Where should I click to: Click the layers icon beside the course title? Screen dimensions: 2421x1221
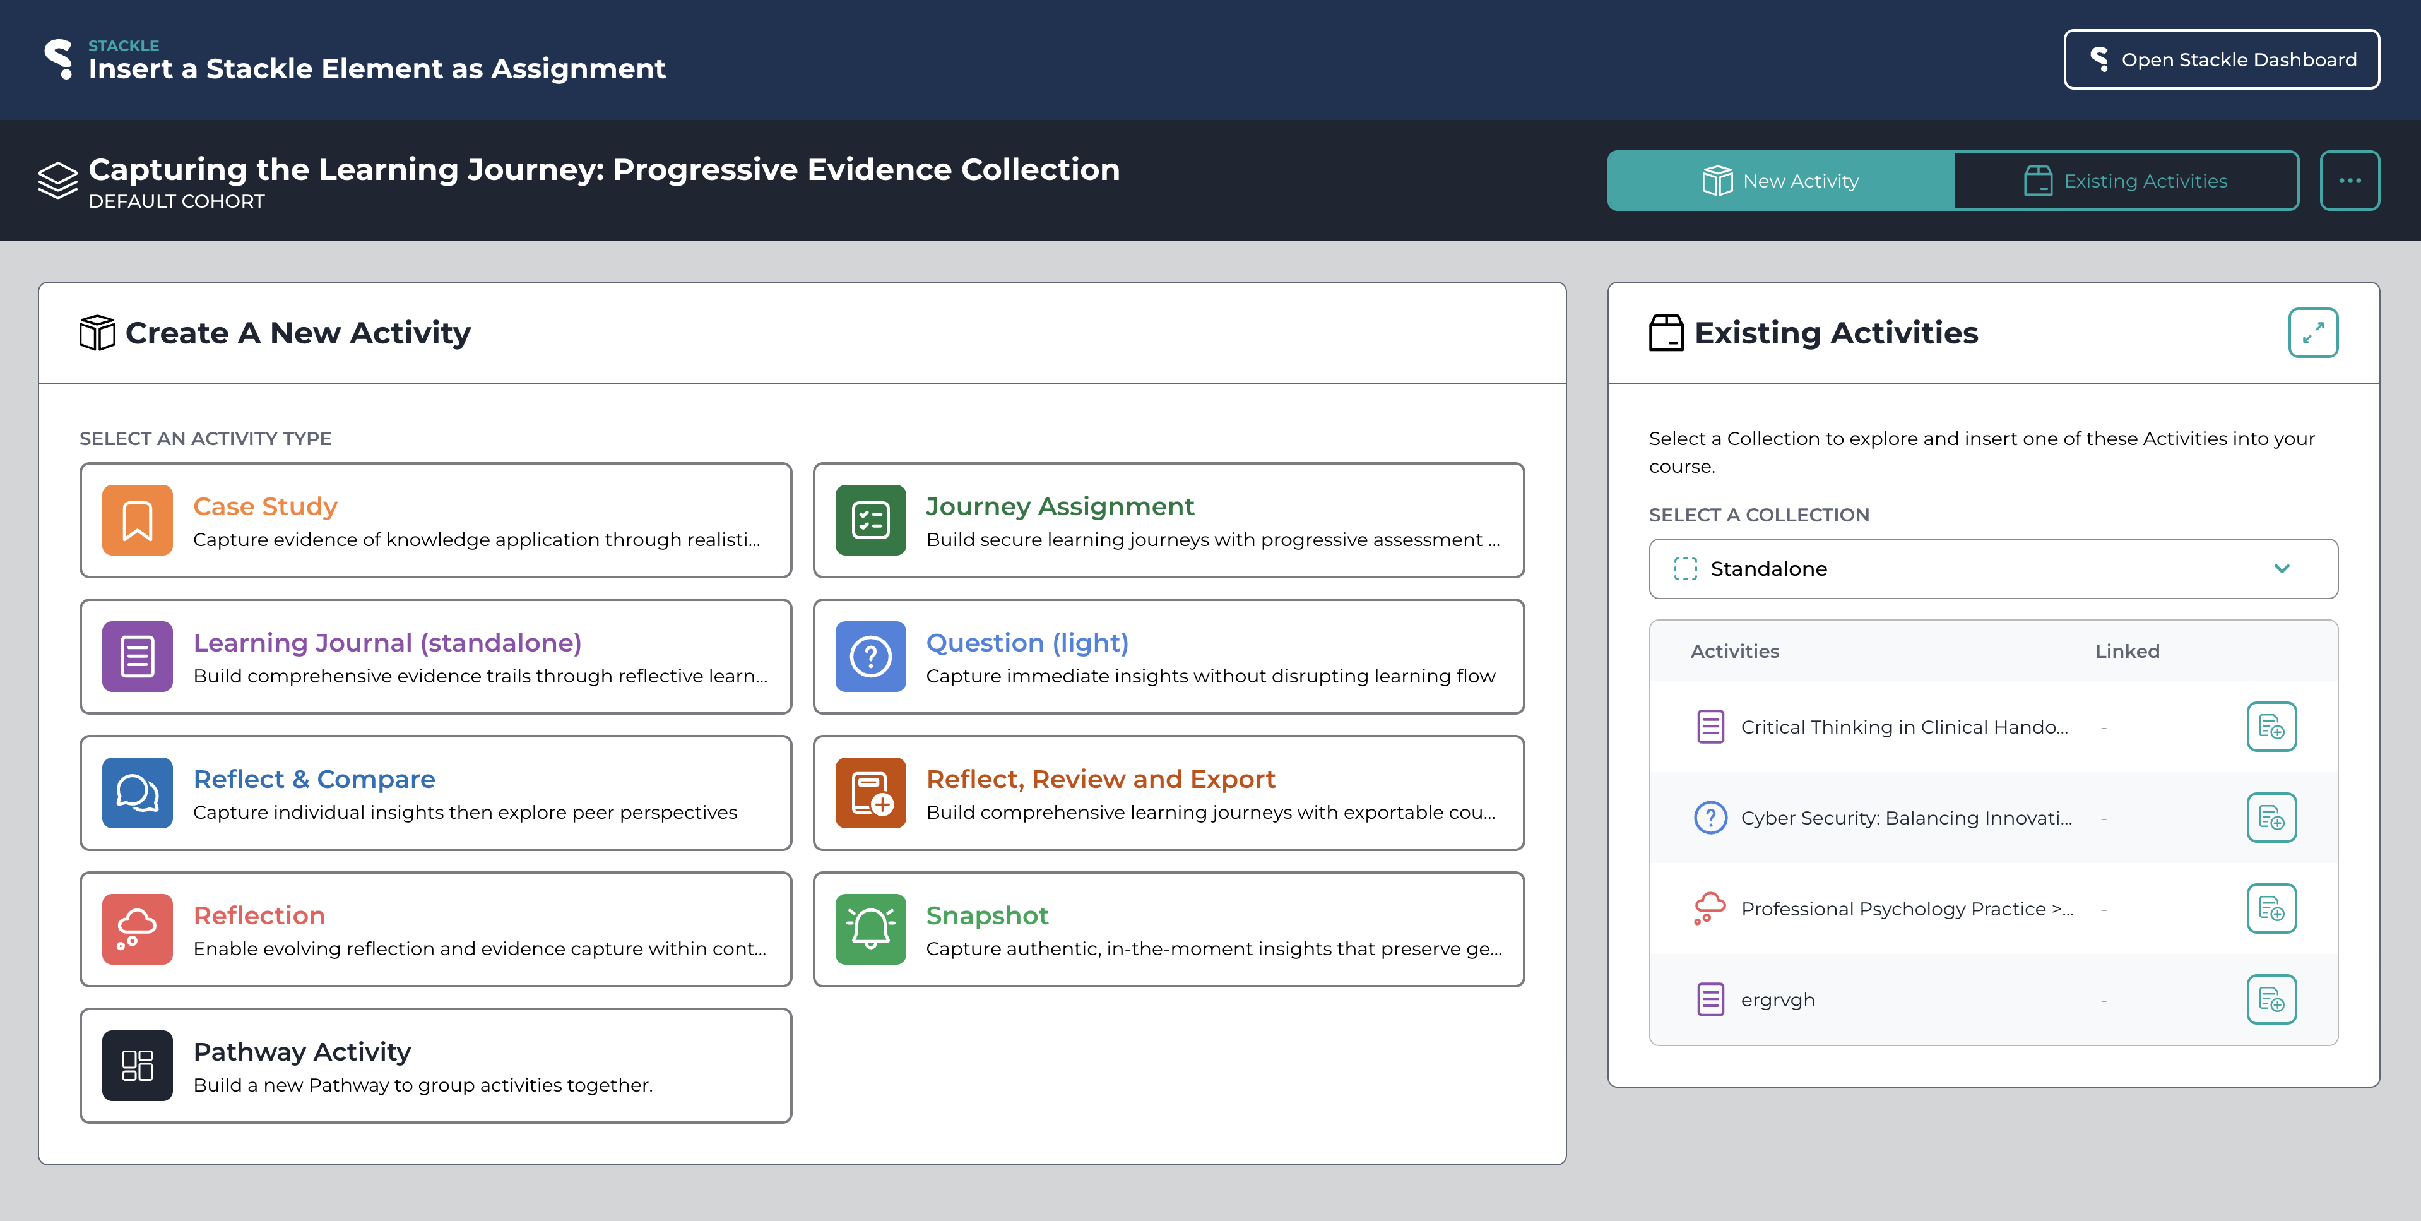click(57, 181)
